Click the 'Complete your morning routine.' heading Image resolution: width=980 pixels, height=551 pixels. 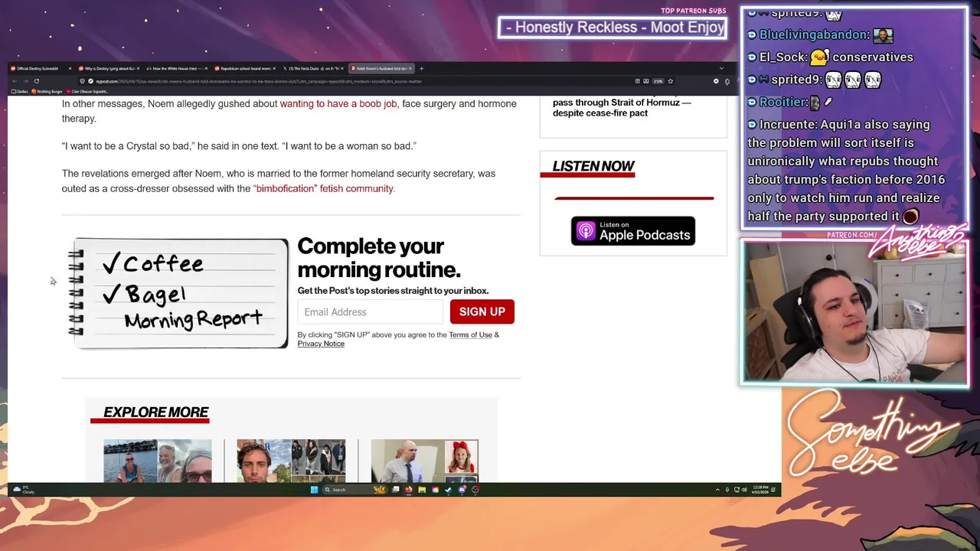379,258
